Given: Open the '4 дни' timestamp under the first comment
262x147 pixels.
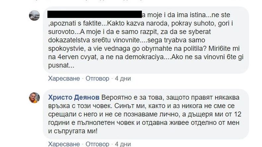Looking at the screenshot, I should point(123,78).
